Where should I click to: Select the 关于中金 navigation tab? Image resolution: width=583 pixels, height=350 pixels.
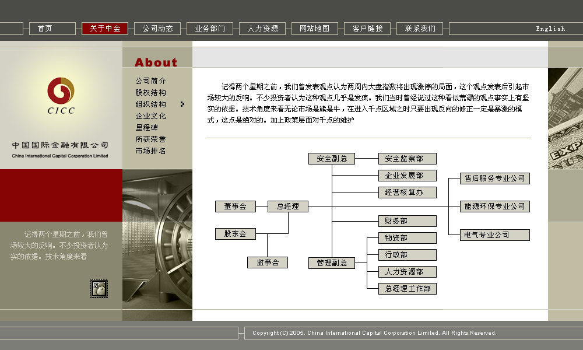(105, 29)
